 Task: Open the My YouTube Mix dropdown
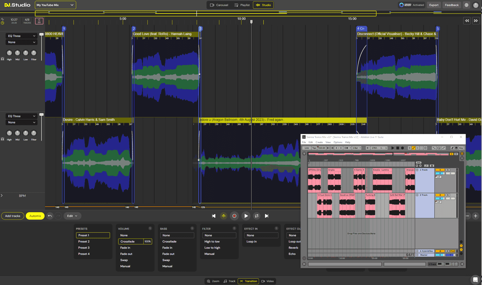click(x=55, y=5)
